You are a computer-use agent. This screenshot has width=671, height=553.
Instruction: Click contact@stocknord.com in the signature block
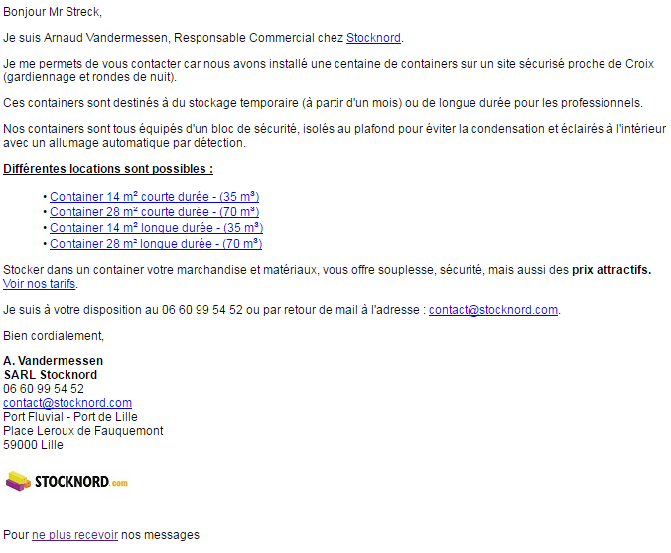[x=67, y=402]
